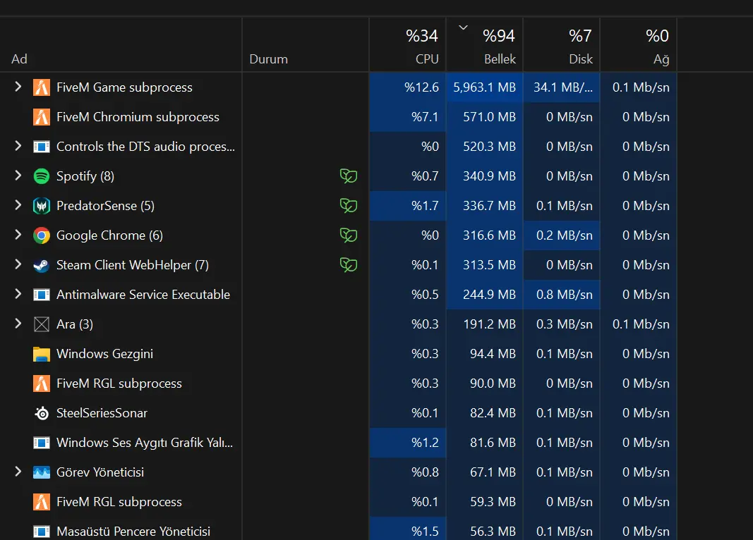
Task: Sort by the Ağ %0 column header
Action: [638, 45]
